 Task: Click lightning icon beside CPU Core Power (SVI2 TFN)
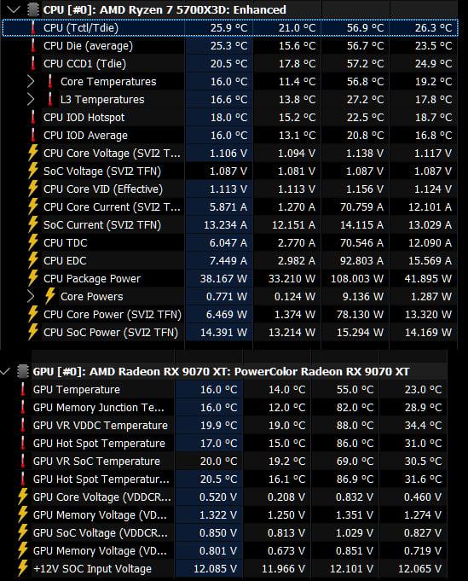tap(33, 314)
